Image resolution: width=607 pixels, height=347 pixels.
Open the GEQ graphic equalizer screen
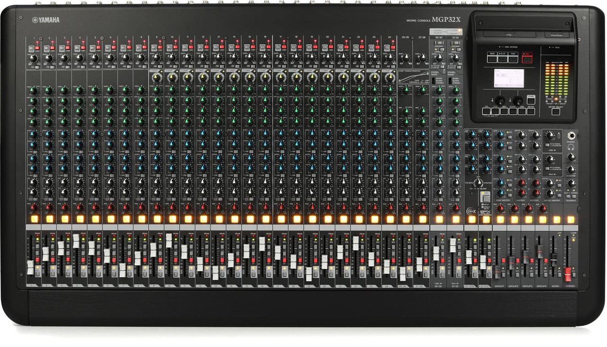(x=504, y=111)
